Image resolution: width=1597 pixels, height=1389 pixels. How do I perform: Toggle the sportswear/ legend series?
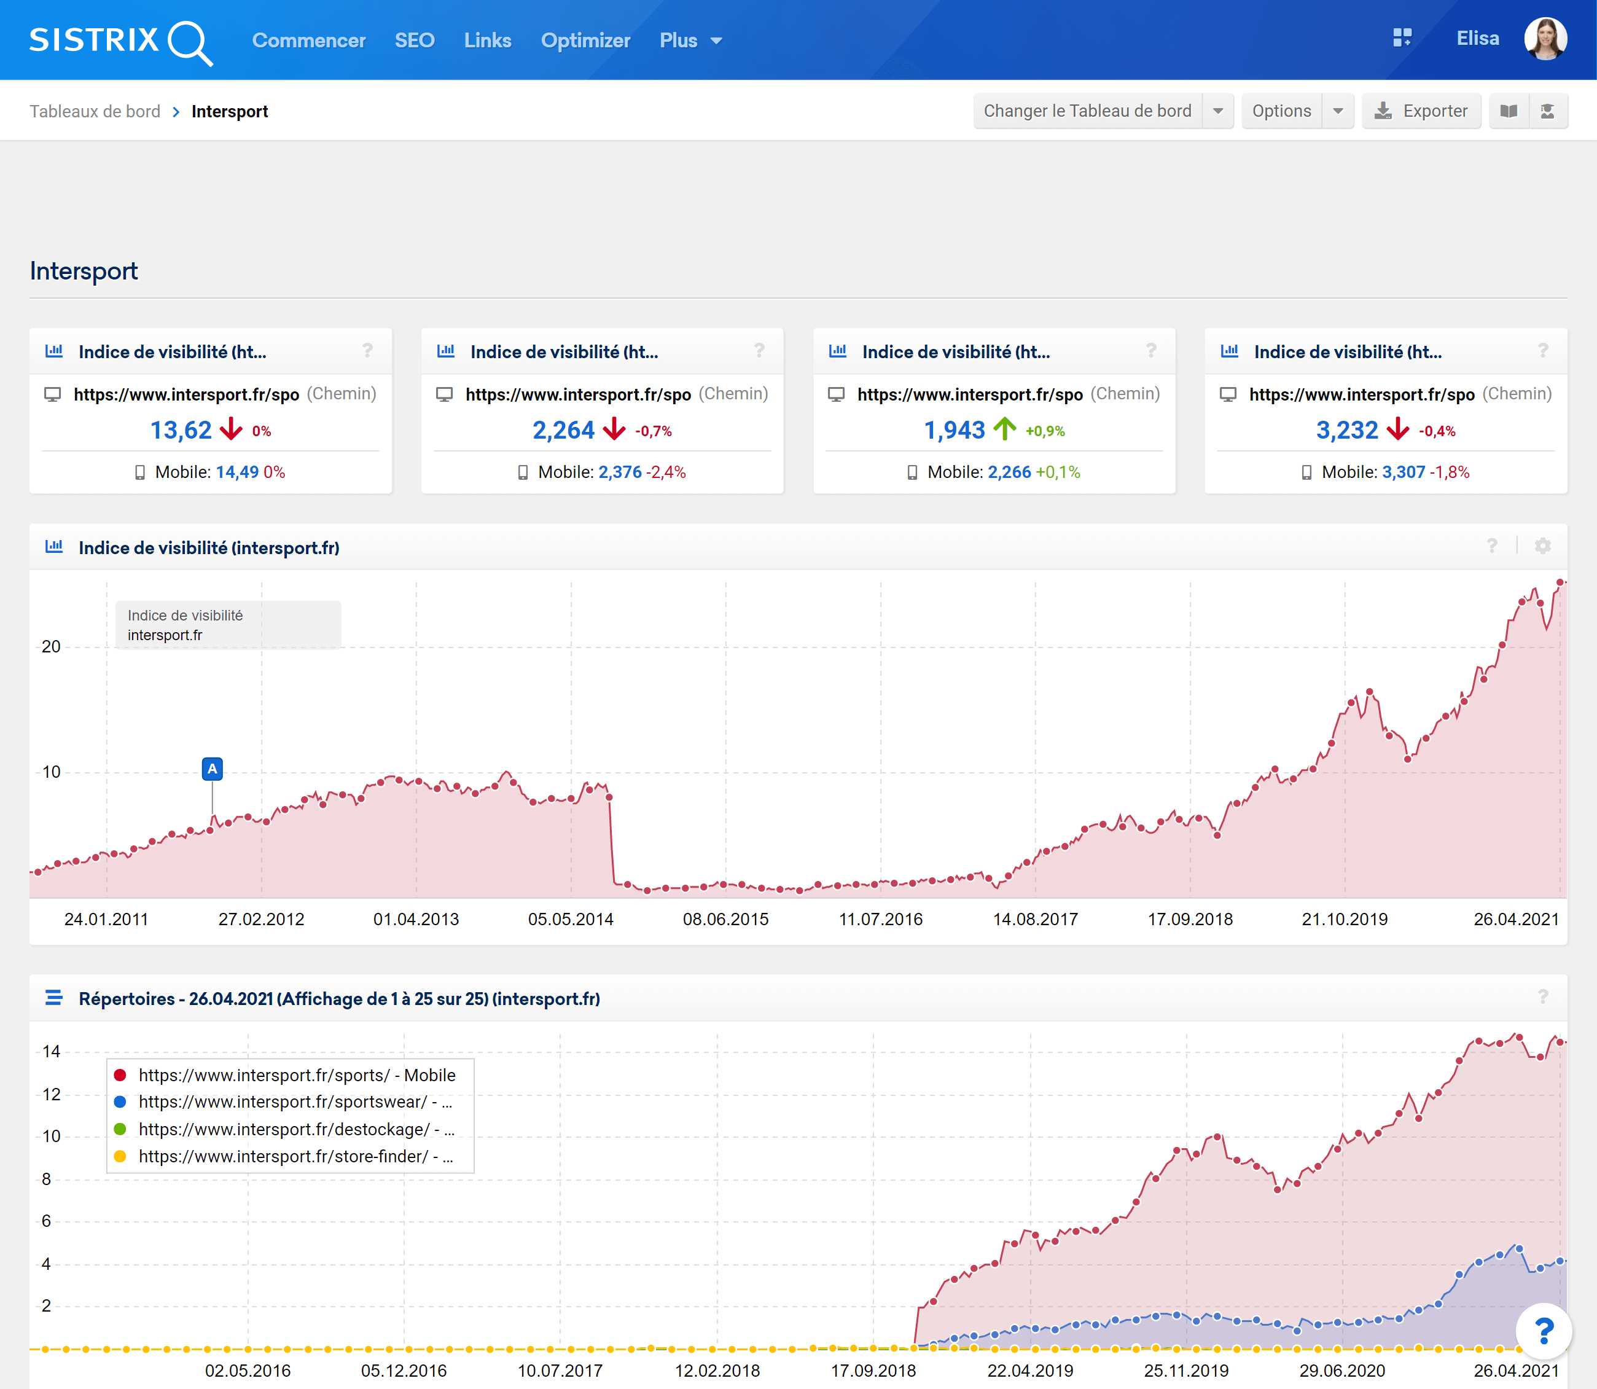click(x=284, y=1101)
